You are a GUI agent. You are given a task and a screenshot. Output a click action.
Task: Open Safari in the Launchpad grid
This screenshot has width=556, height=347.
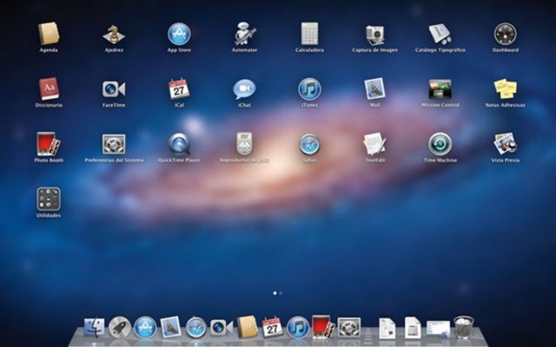click(309, 144)
